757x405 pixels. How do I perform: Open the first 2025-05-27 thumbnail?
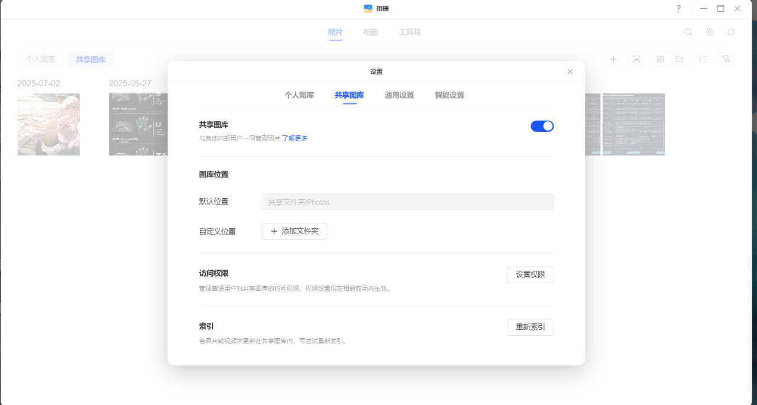138,124
